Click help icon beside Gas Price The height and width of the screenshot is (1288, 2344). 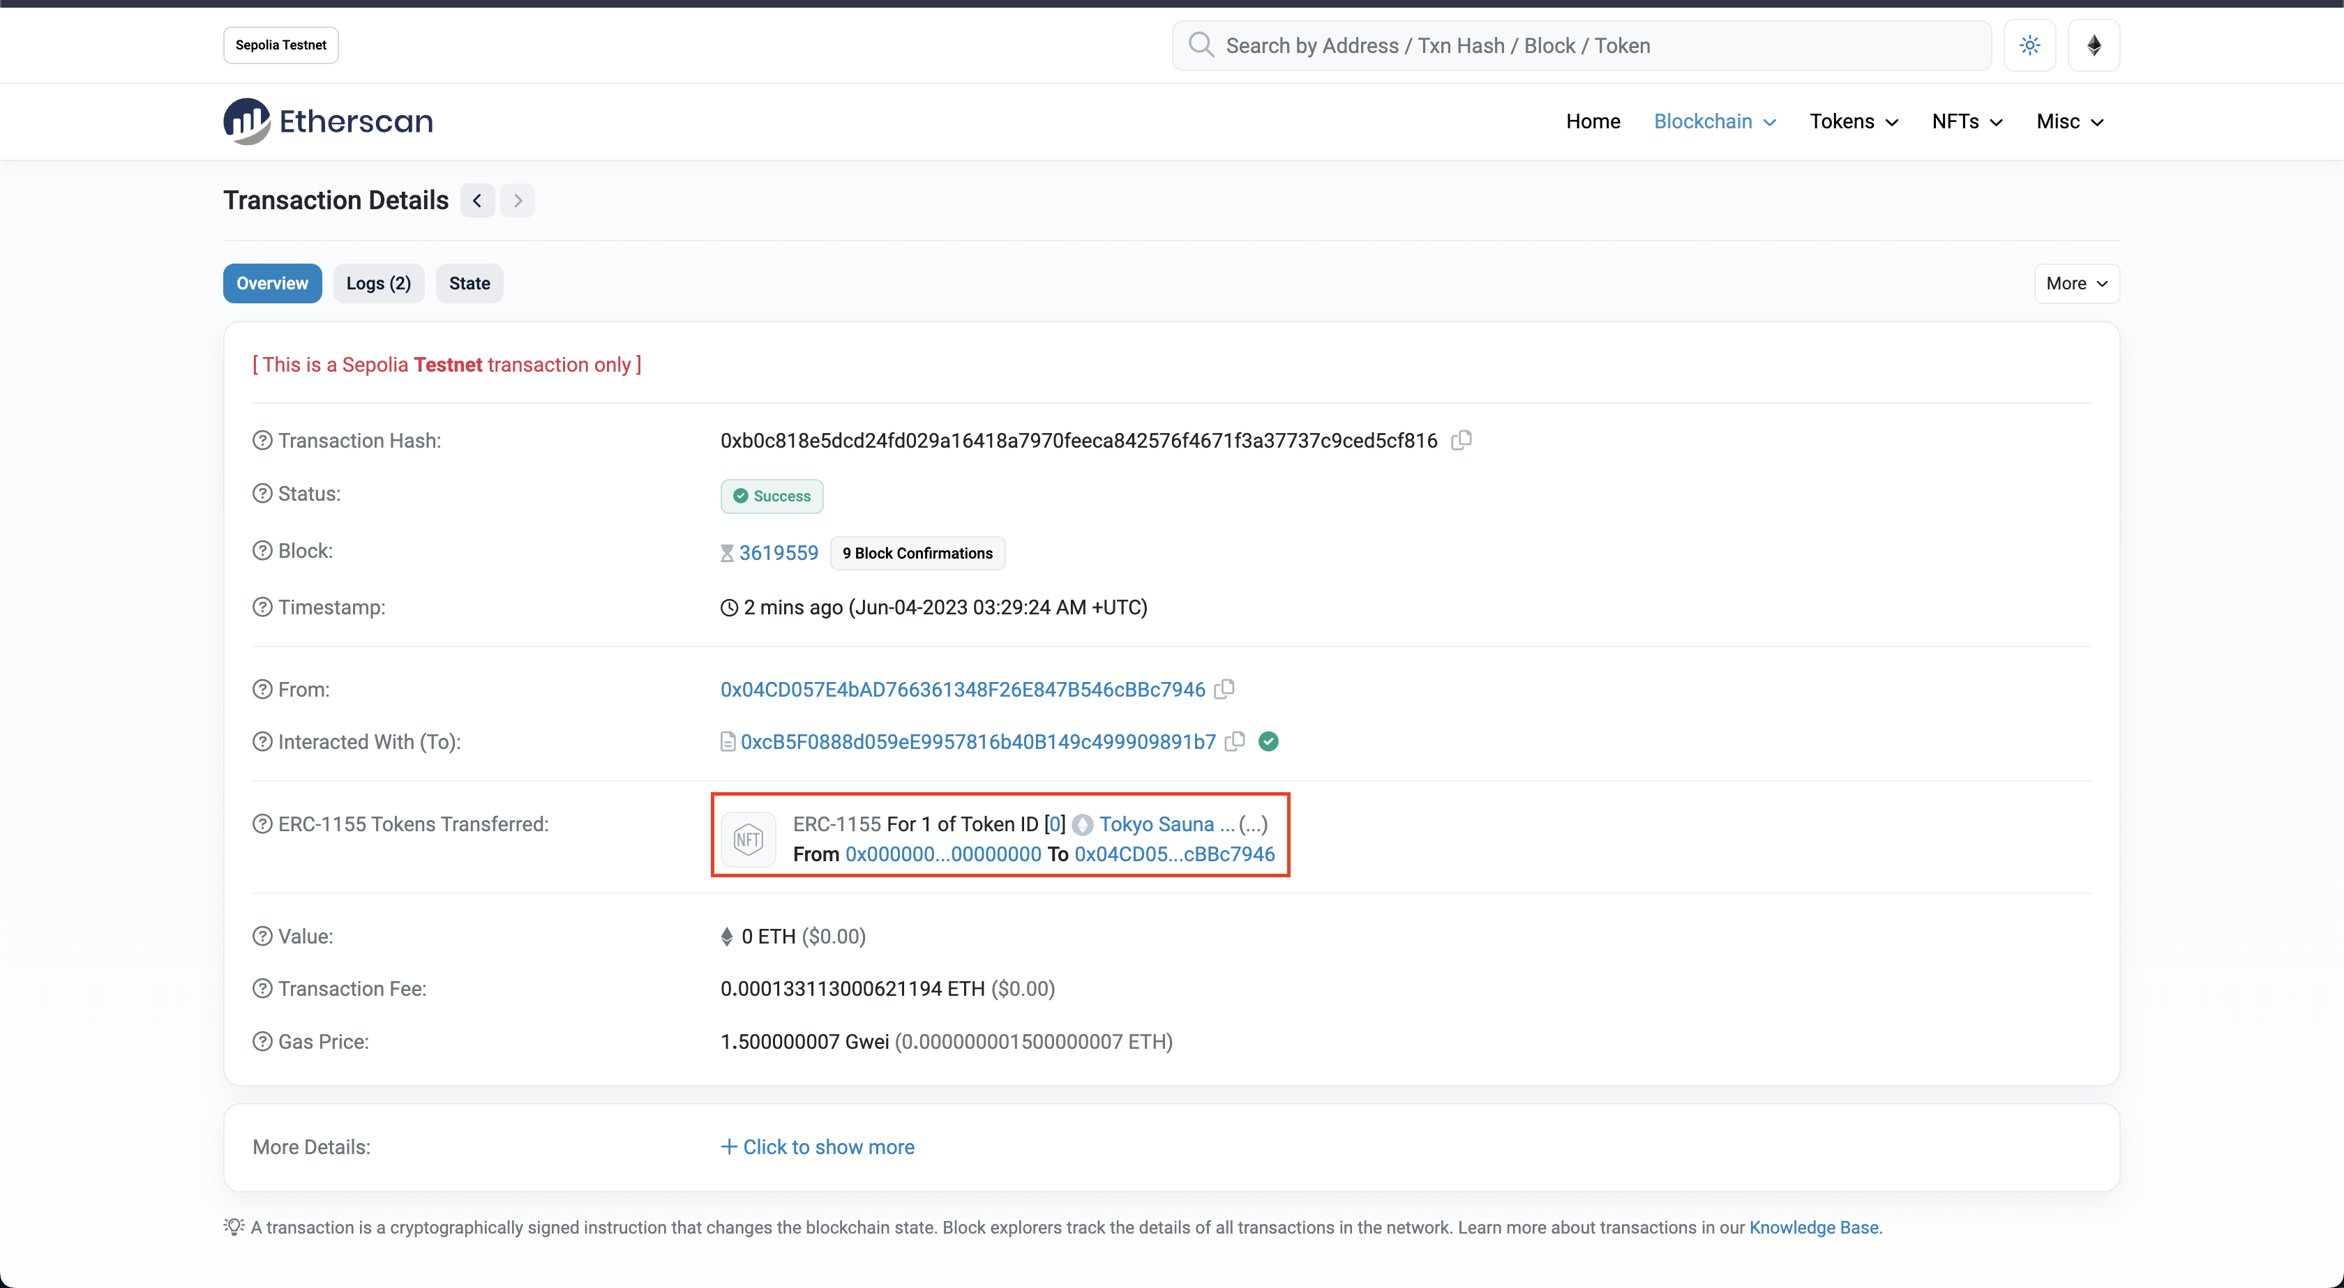click(262, 1042)
